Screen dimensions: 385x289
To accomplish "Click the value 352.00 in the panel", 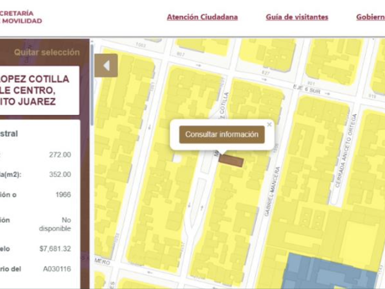I will [60, 174].
